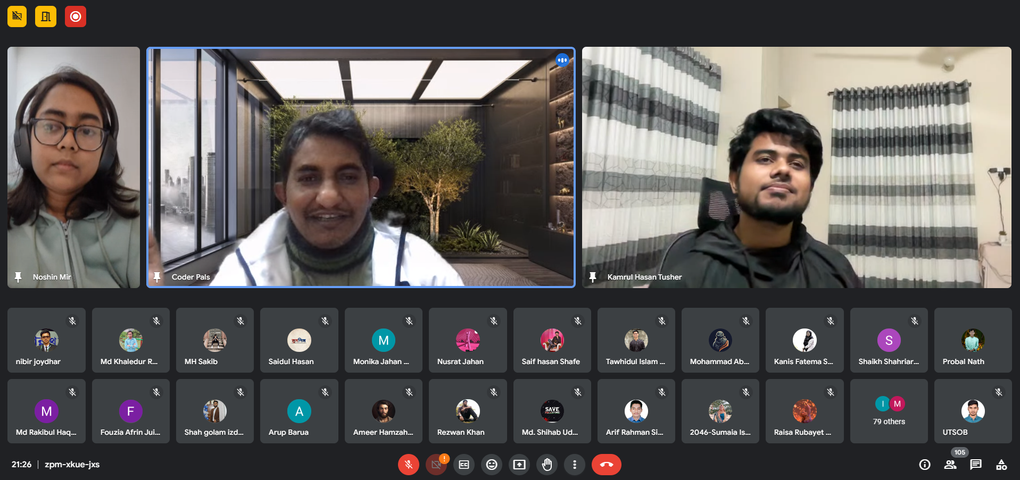The image size is (1020, 480).
Task: Open the meeting details info icon
Action: [x=925, y=465]
